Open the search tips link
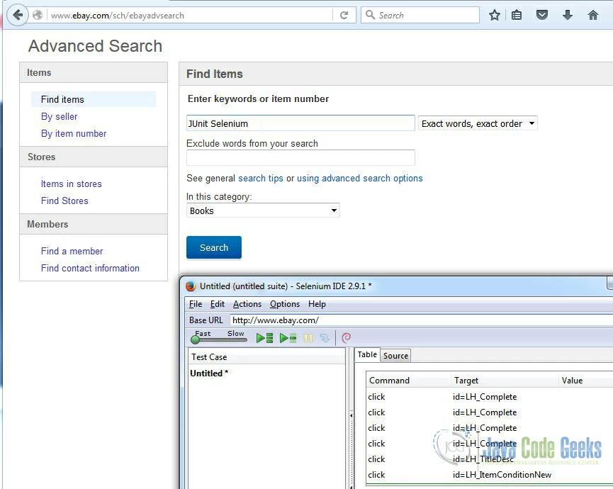 click(x=261, y=179)
